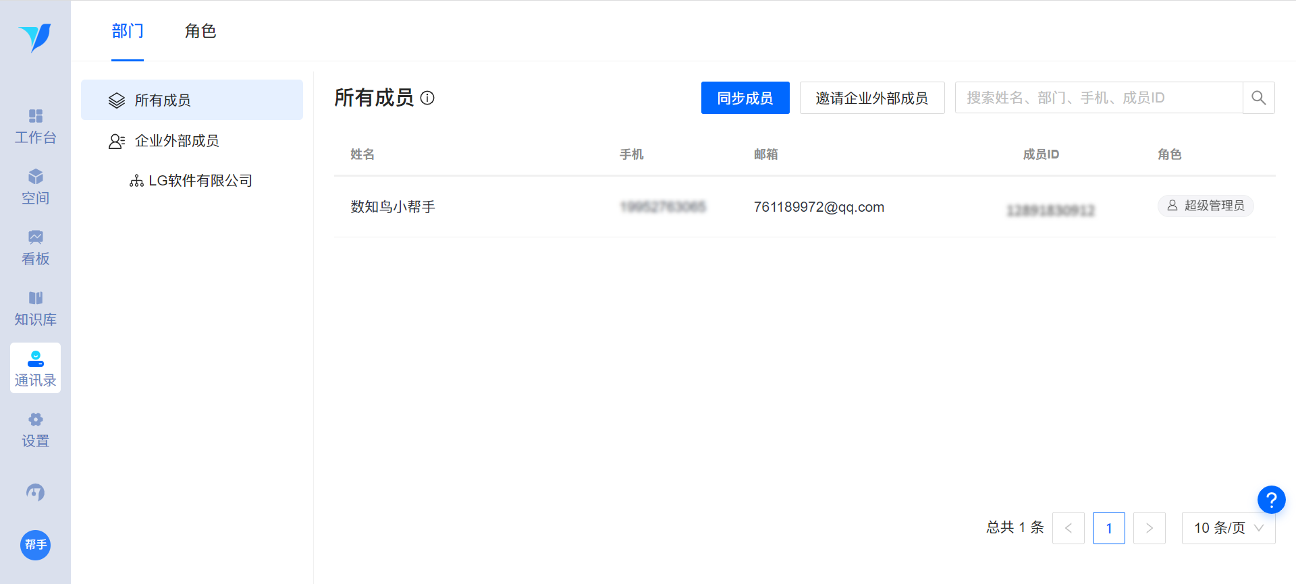
Task: Click the 姓名 column header
Action: [362, 154]
